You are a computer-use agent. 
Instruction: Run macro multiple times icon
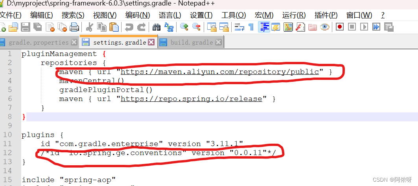[x=376, y=27]
